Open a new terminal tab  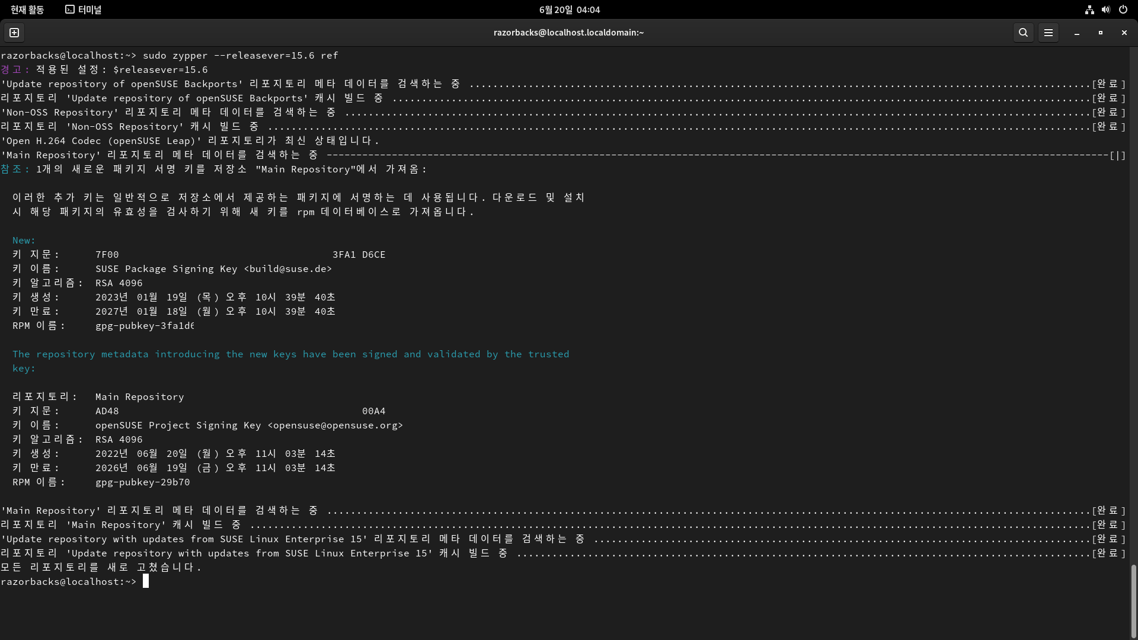click(14, 33)
